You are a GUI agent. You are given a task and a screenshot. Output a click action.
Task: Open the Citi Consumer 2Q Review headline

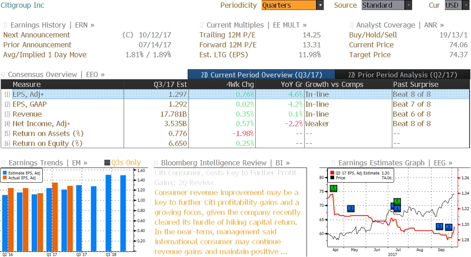225,178
